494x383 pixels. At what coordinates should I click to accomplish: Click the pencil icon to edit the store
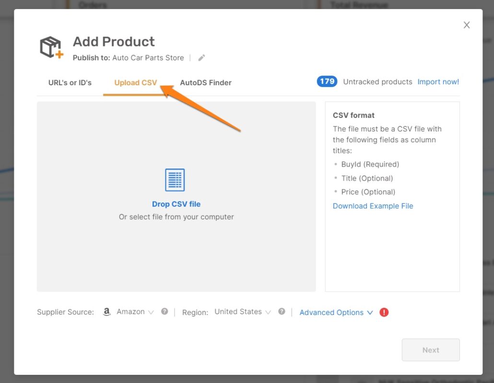point(201,58)
